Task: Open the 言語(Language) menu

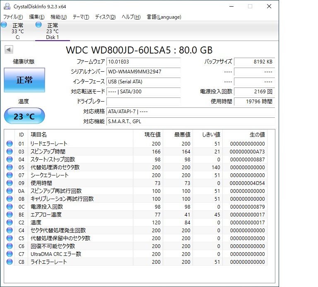Action: click(x=164, y=17)
